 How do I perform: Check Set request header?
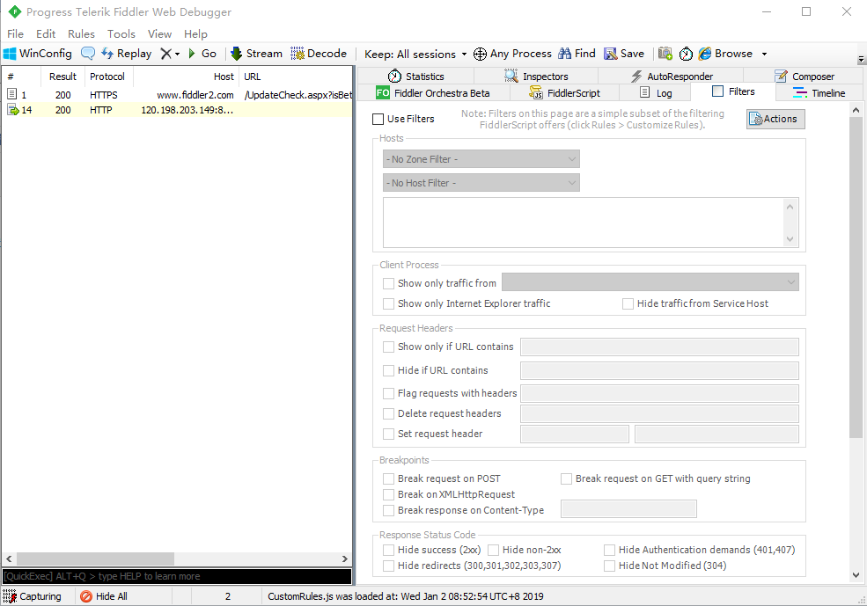pos(389,434)
